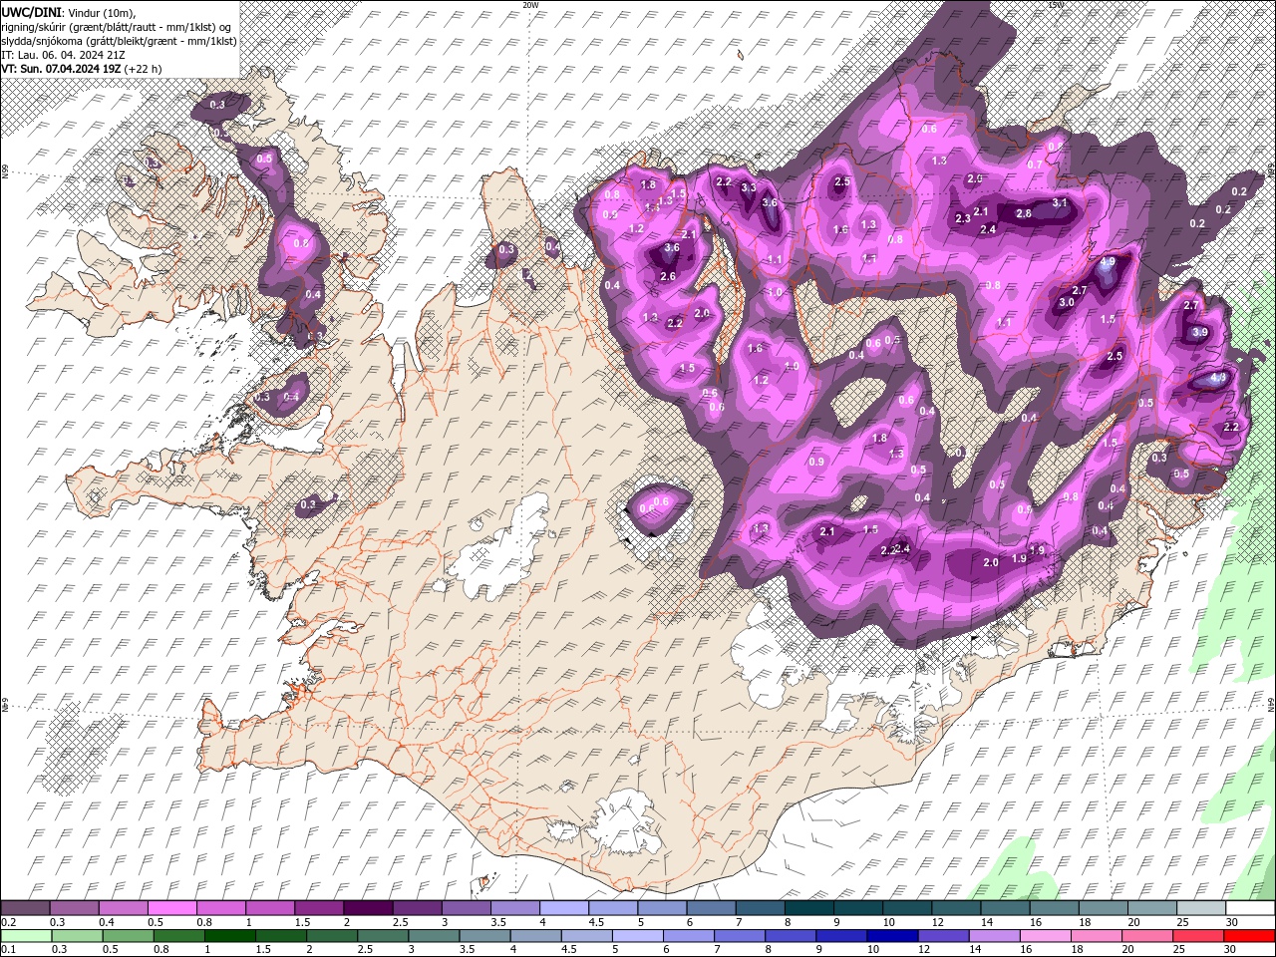1276x957 pixels.
Task: Choose the light grey 25–30 snow swatch
Action: (x=1200, y=908)
